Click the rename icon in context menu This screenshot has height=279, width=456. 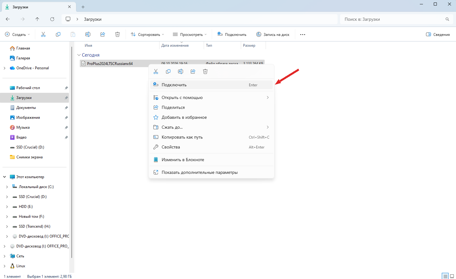pyautogui.click(x=181, y=71)
